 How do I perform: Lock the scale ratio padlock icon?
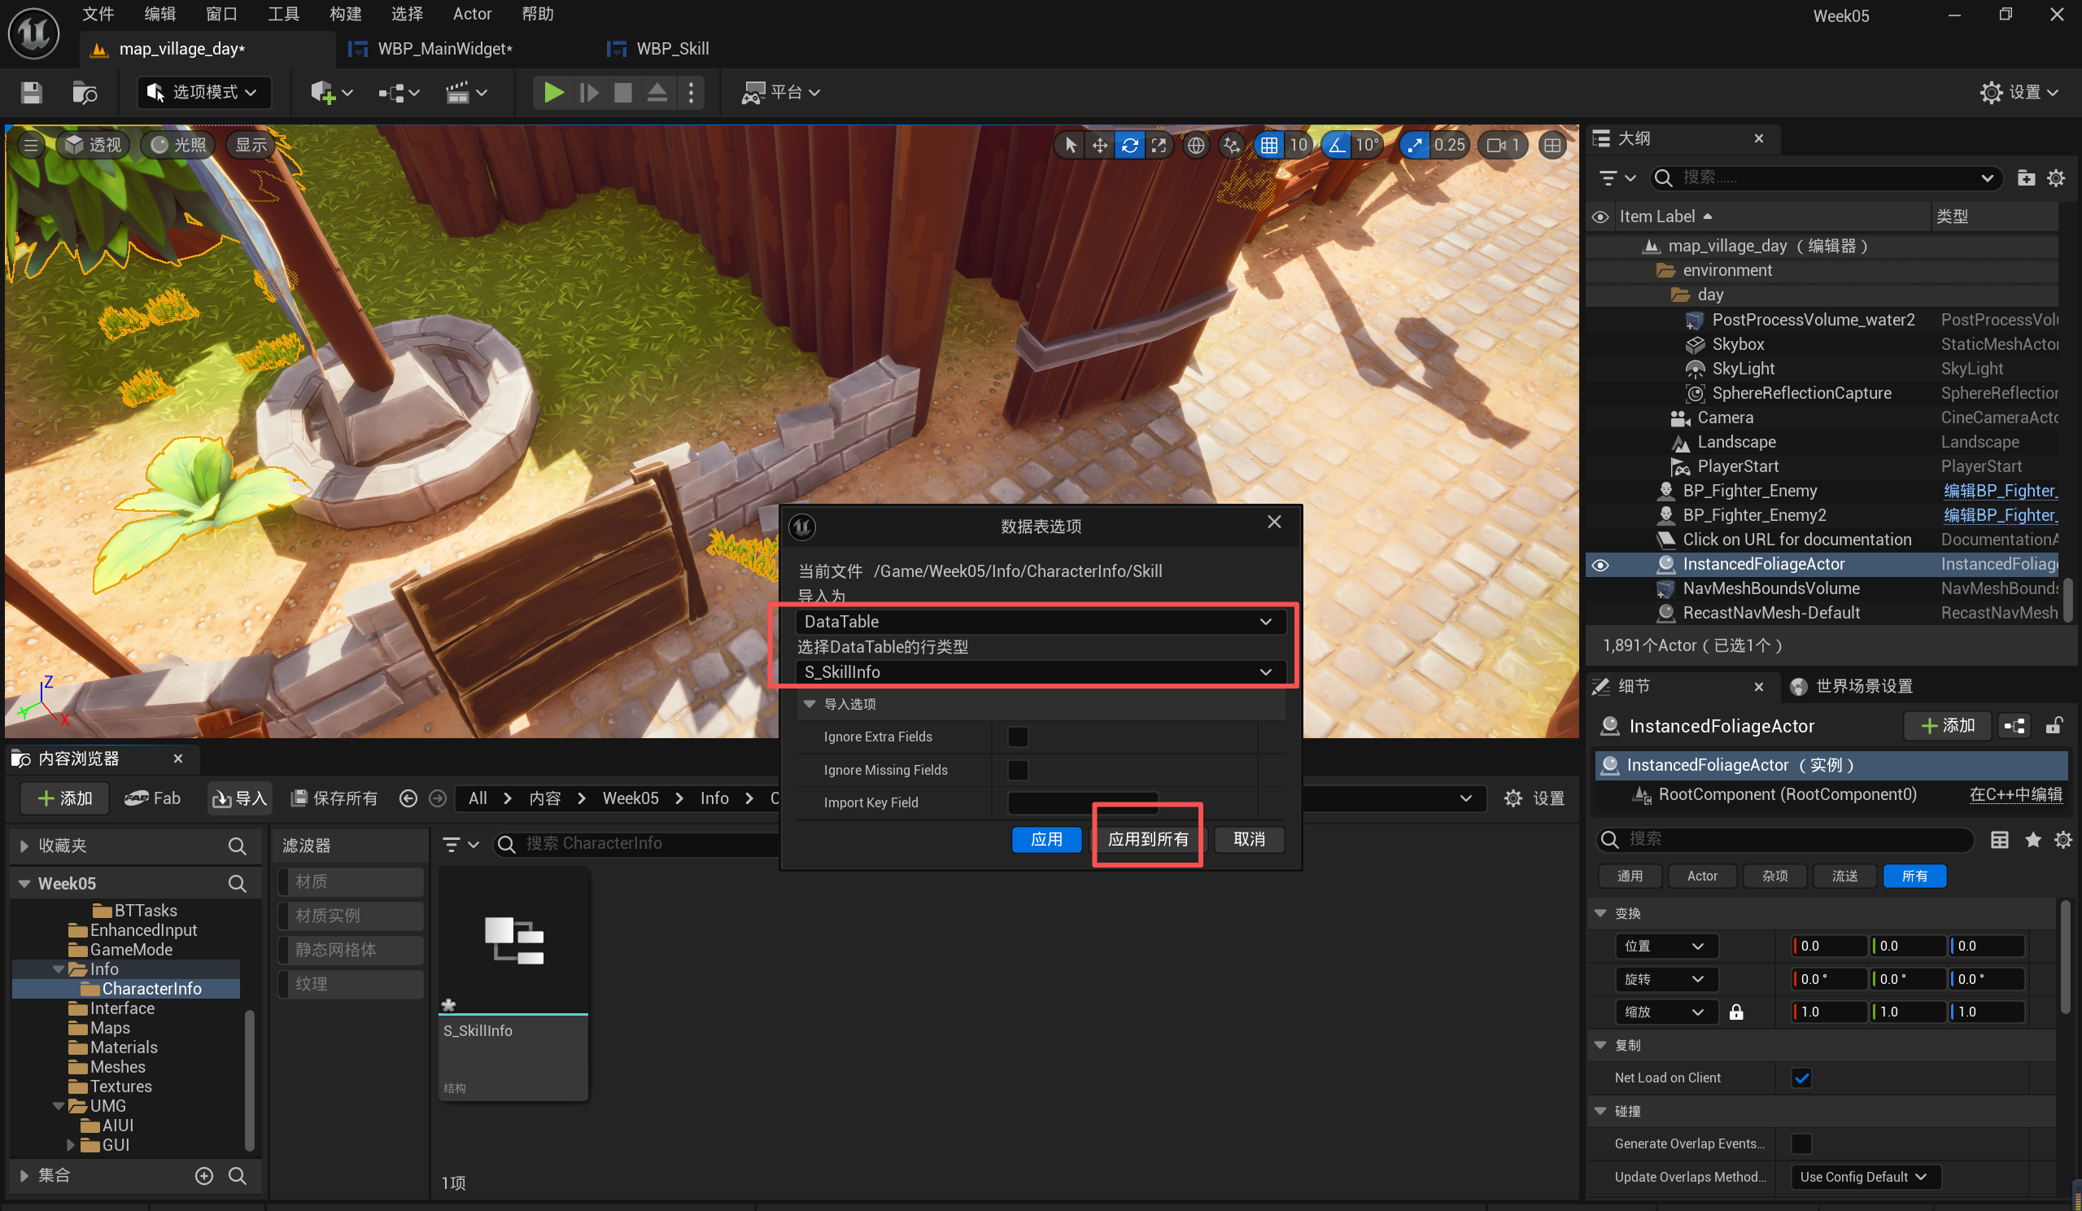point(1736,1012)
